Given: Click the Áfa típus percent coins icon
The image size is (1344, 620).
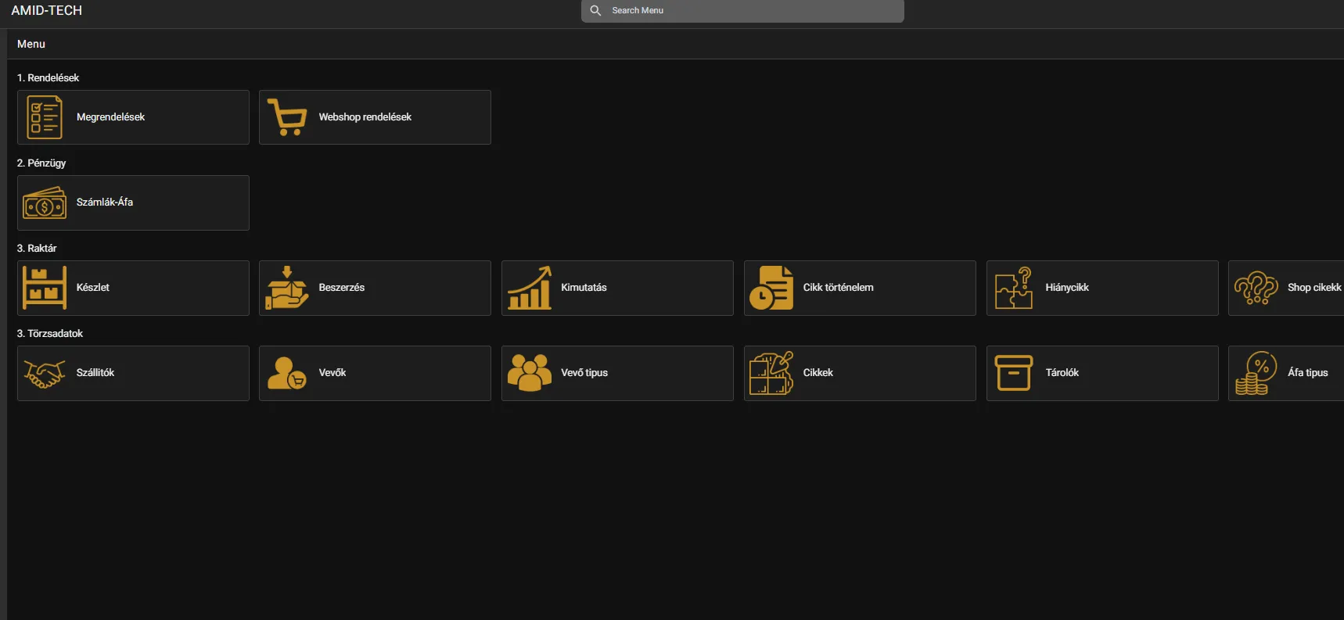Looking at the screenshot, I should point(1256,373).
